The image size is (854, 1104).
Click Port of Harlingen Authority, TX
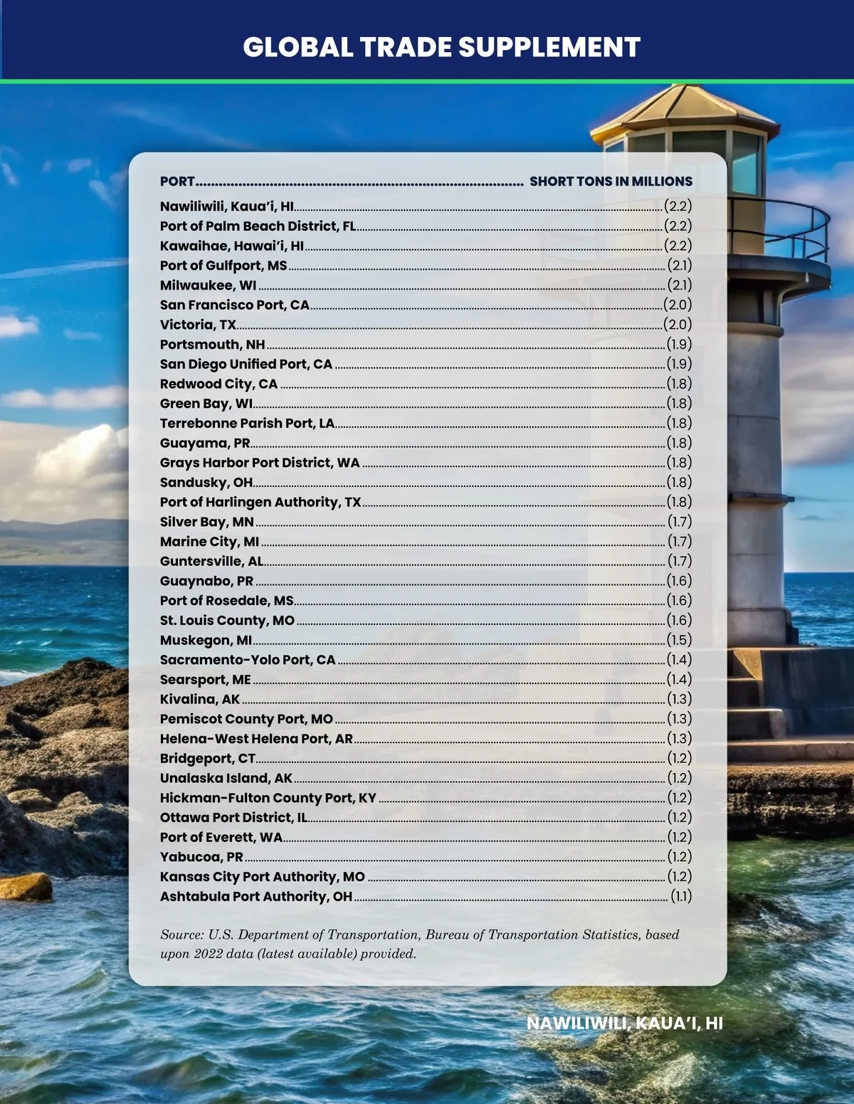tap(260, 503)
